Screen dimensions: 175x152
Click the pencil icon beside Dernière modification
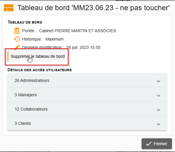[17, 47]
